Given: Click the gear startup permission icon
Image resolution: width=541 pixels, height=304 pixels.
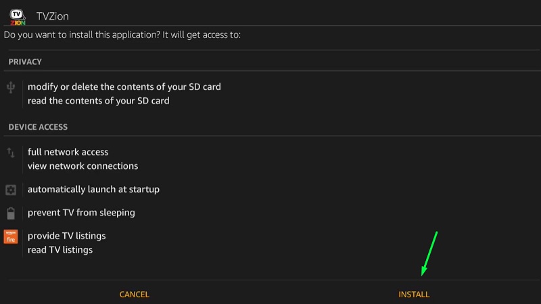Looking at the screenshot, I should coord(11,190).
